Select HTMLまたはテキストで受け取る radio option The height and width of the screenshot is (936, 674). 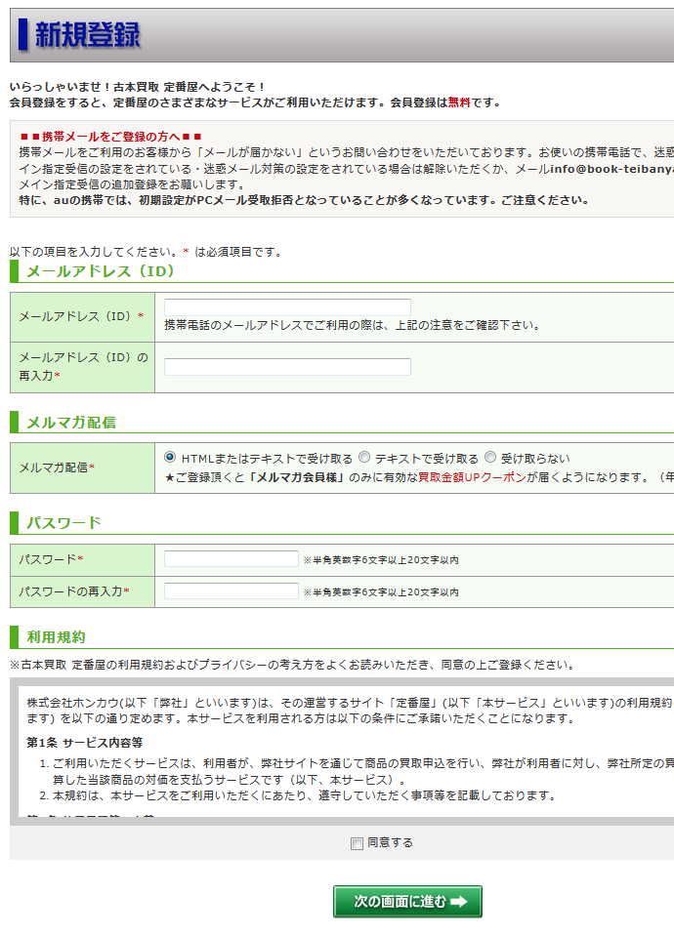(x=170, y=458)
